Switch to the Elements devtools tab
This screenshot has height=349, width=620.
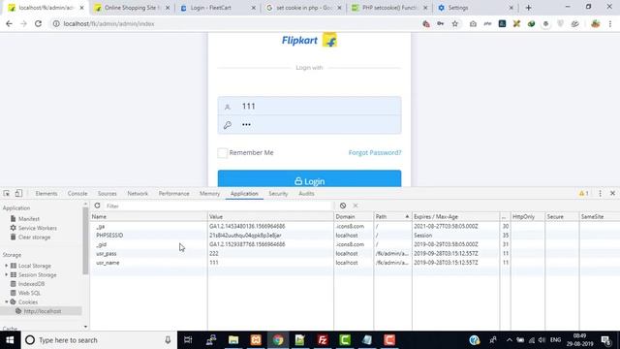click(46, 194)
